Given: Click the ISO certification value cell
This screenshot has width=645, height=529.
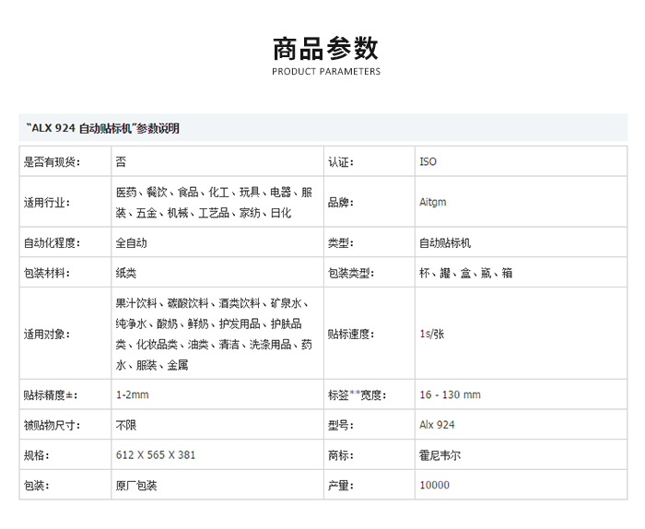Looking at the screenshot, I should pos(428,162).
